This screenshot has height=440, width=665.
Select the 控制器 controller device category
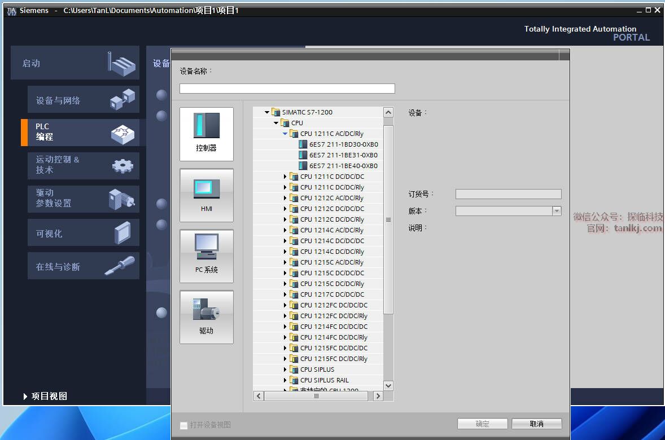pos(207,134)
